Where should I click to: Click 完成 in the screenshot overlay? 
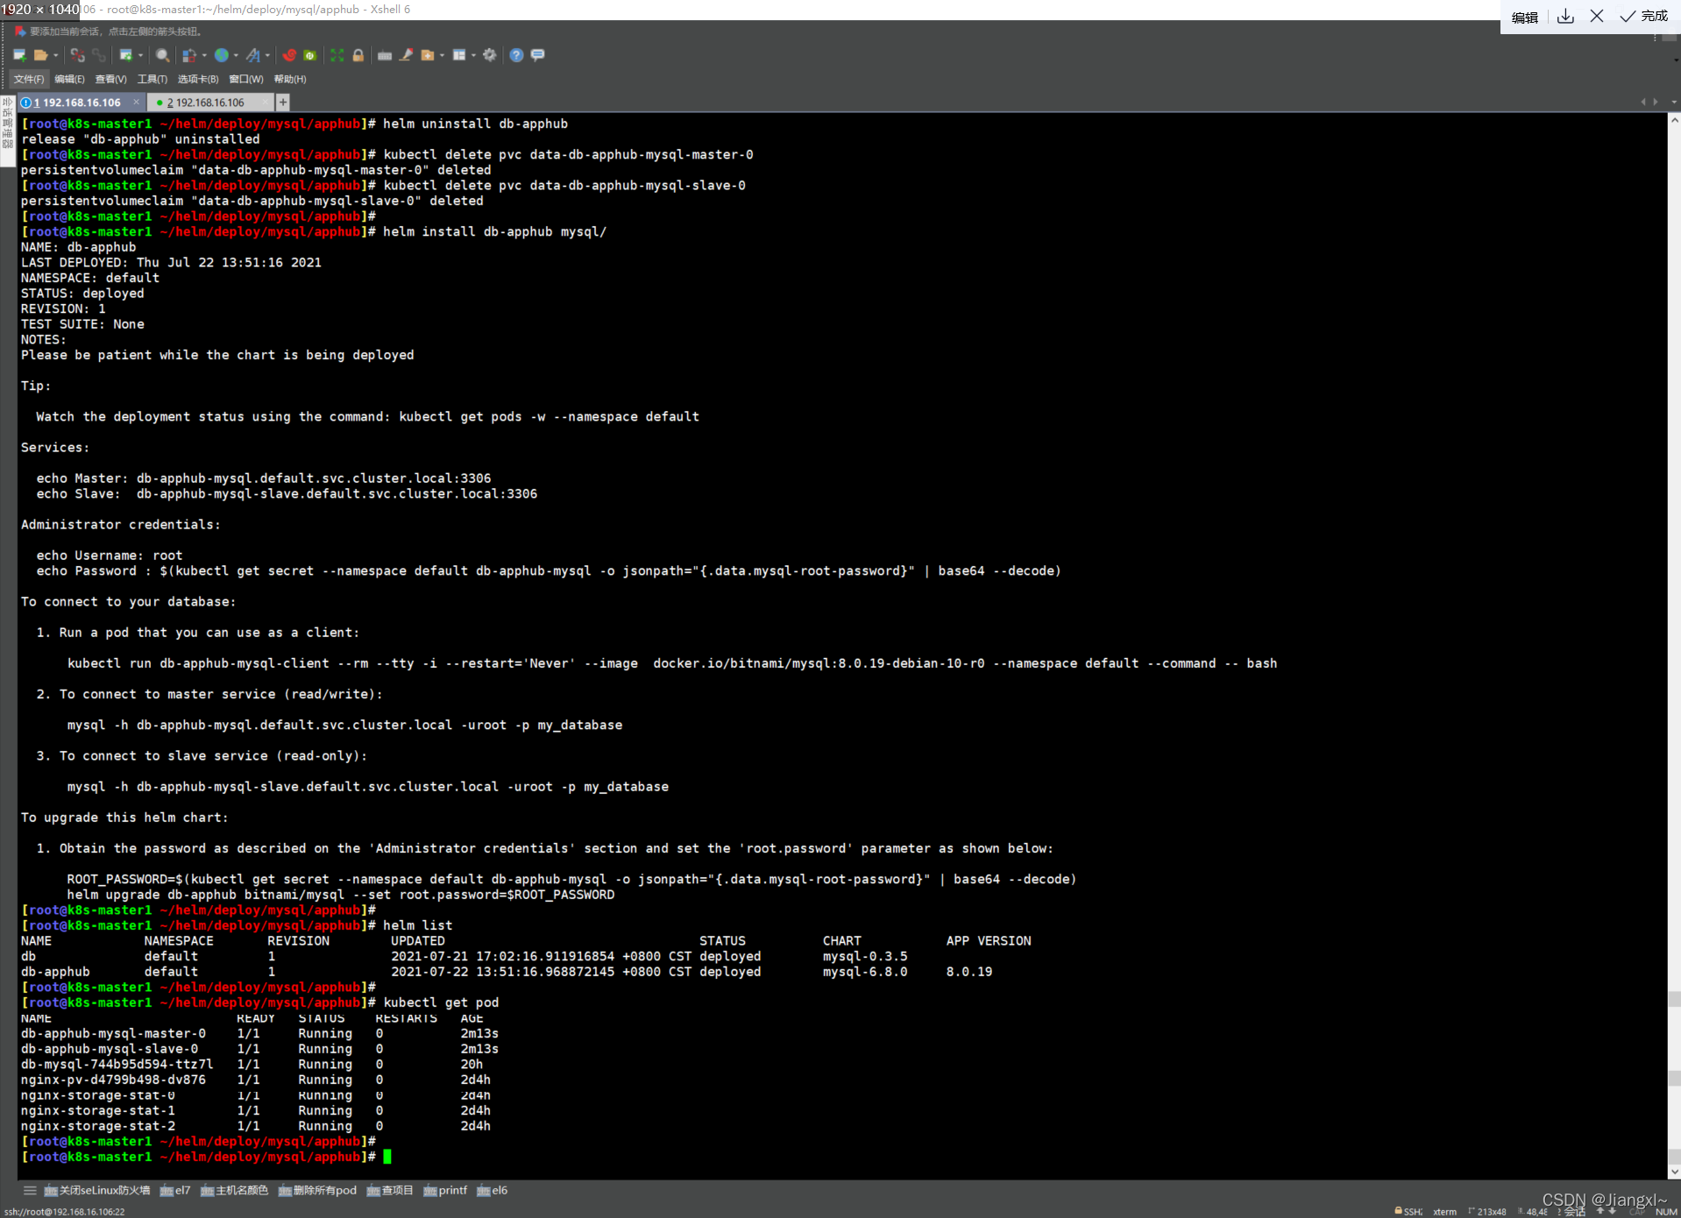coord(1644,17)
